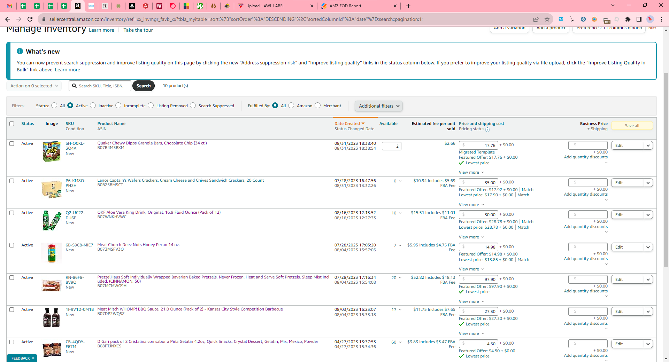Switch to the Angular-logo tab

(146, 6)
